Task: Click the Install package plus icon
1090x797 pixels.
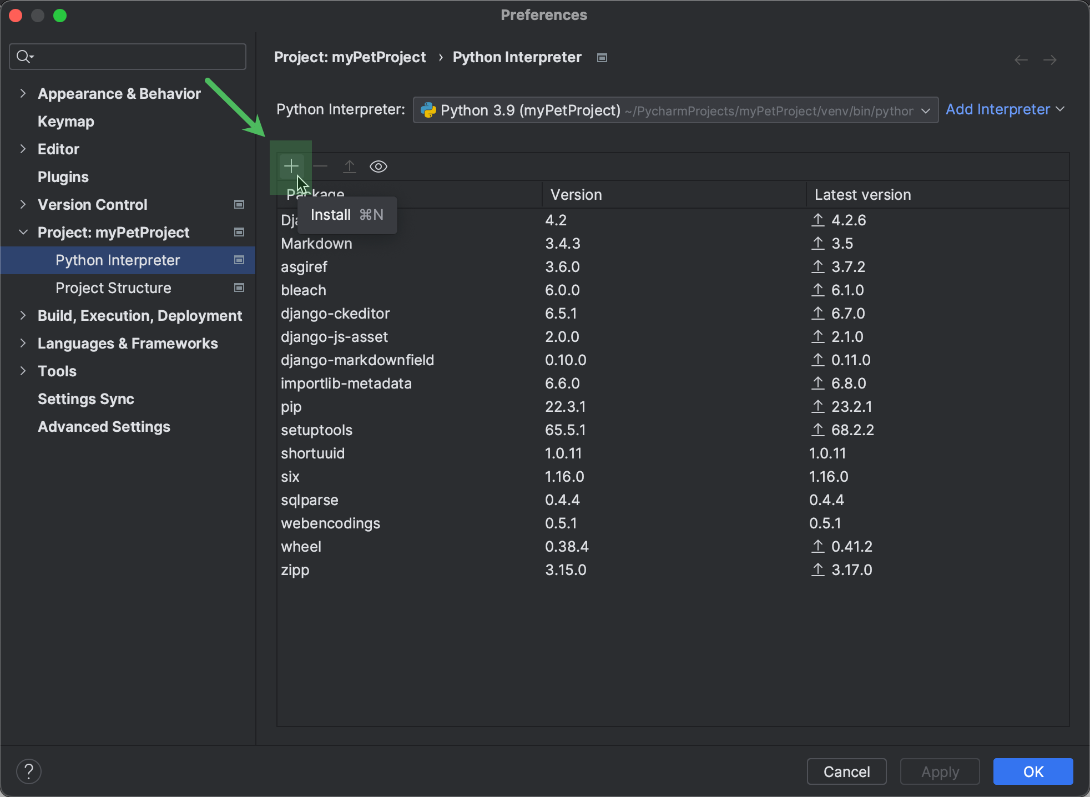Action: pos(291,165)
